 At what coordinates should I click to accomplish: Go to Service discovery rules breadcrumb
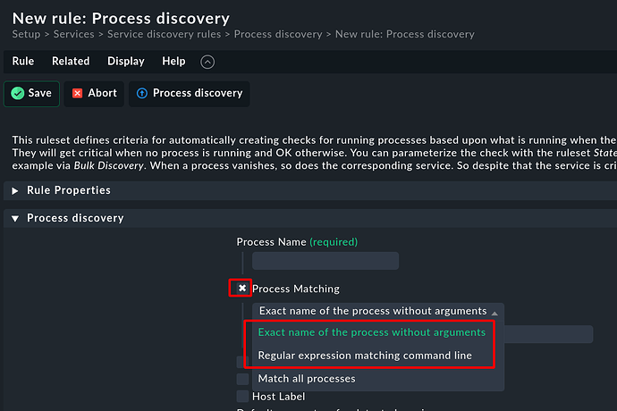tap(165, 34)
